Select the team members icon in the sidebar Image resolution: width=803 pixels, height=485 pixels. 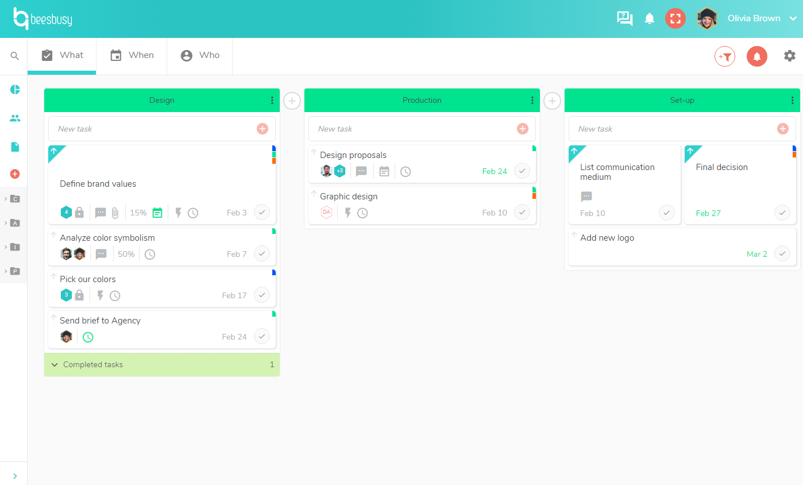15,118
